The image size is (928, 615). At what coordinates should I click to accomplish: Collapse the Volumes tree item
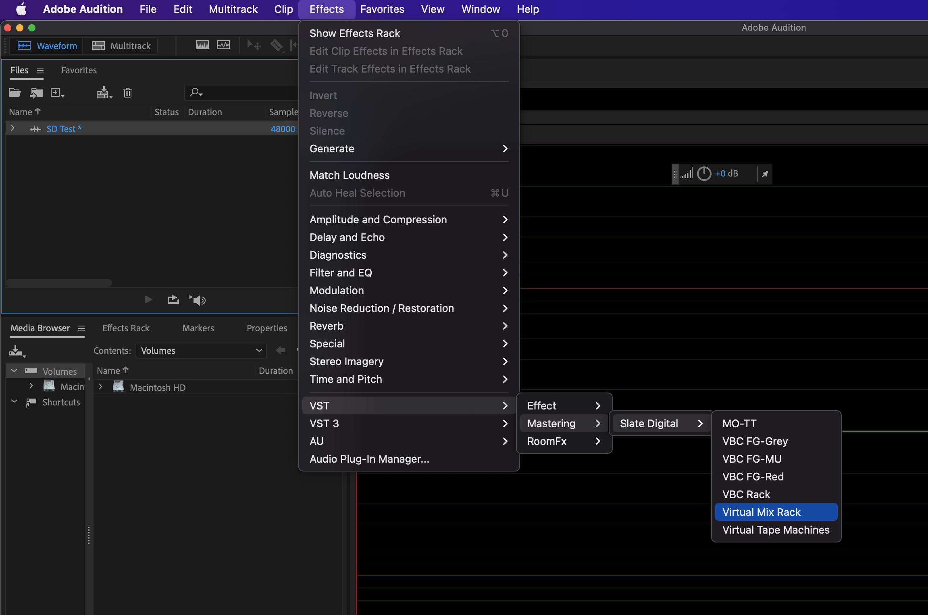click(x=14, y=370)
